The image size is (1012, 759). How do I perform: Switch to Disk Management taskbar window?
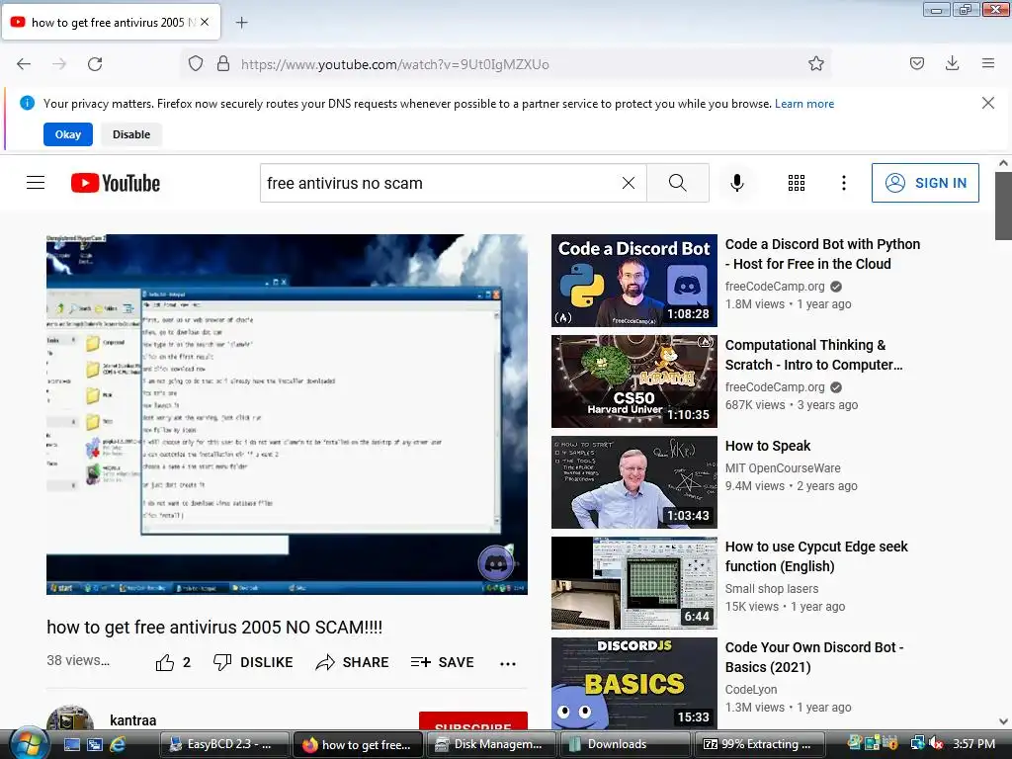490,744
